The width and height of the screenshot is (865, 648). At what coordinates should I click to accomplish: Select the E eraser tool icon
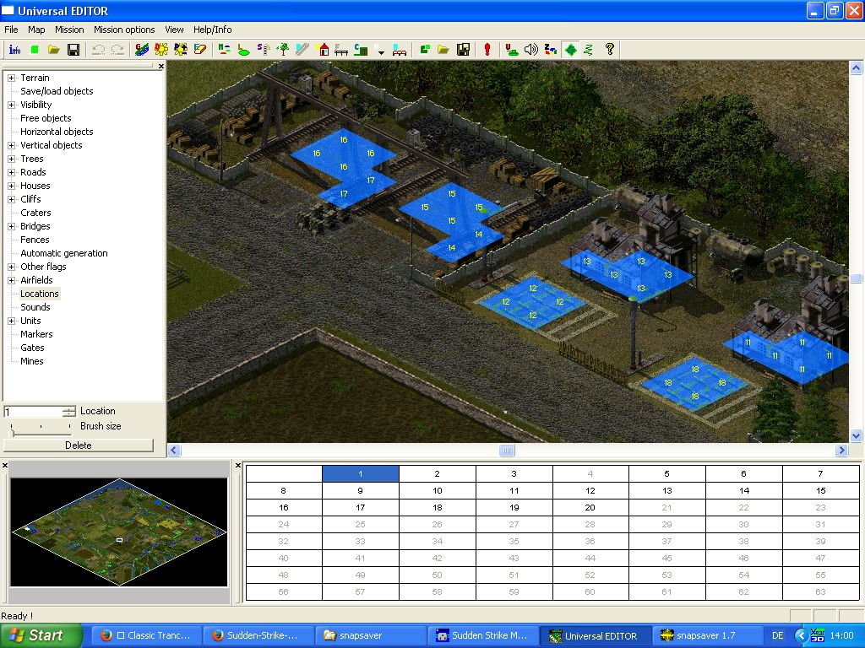pyautogui.click(x=199, y=50)
